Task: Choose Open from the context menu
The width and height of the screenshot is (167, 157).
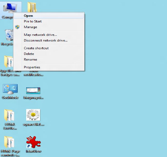Action: [49, 16]
